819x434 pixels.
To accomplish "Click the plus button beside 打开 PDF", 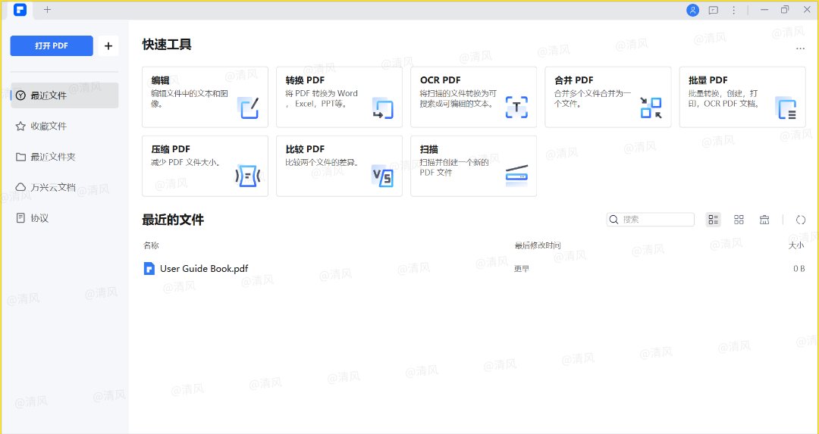I will 108,46.
